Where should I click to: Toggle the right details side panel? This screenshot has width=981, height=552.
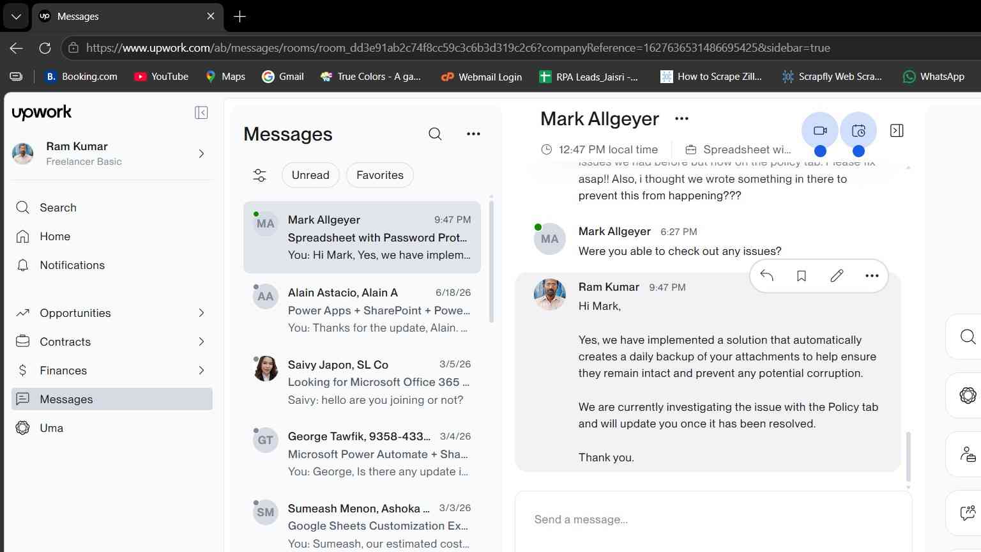tap(897, 130)
